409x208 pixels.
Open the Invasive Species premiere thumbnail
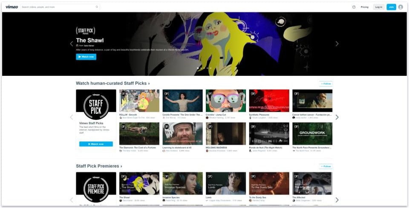pos(182,183)
